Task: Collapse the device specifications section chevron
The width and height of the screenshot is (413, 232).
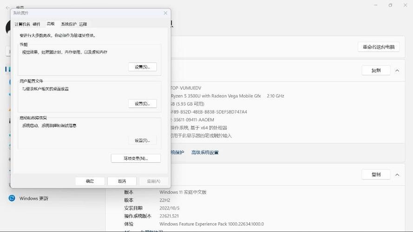Action: (x=397, y=71)
